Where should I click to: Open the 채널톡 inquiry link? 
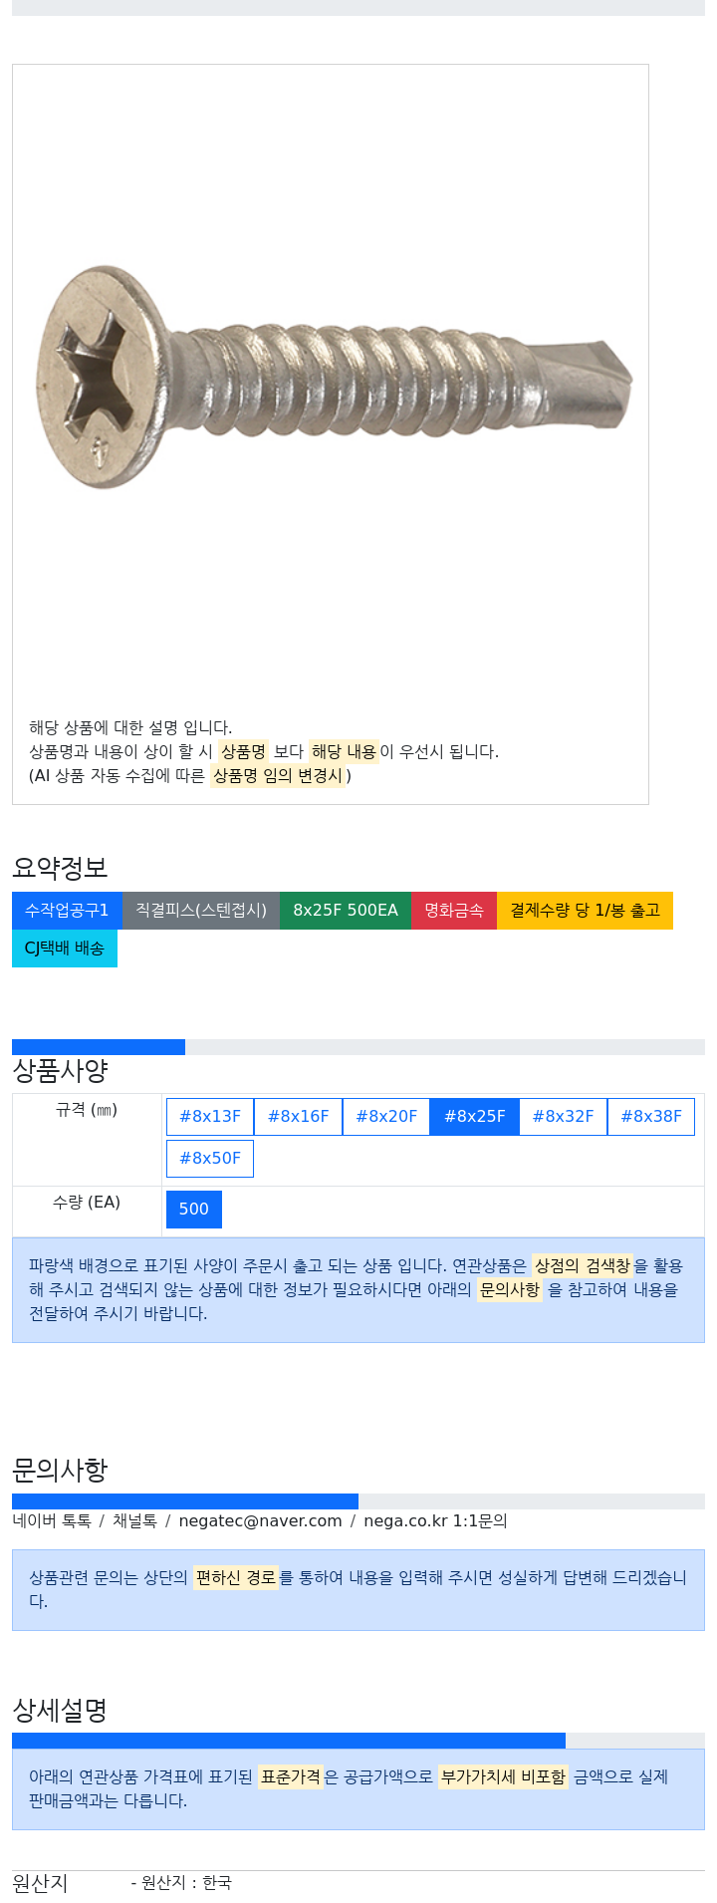click(x=134, y=1521)
